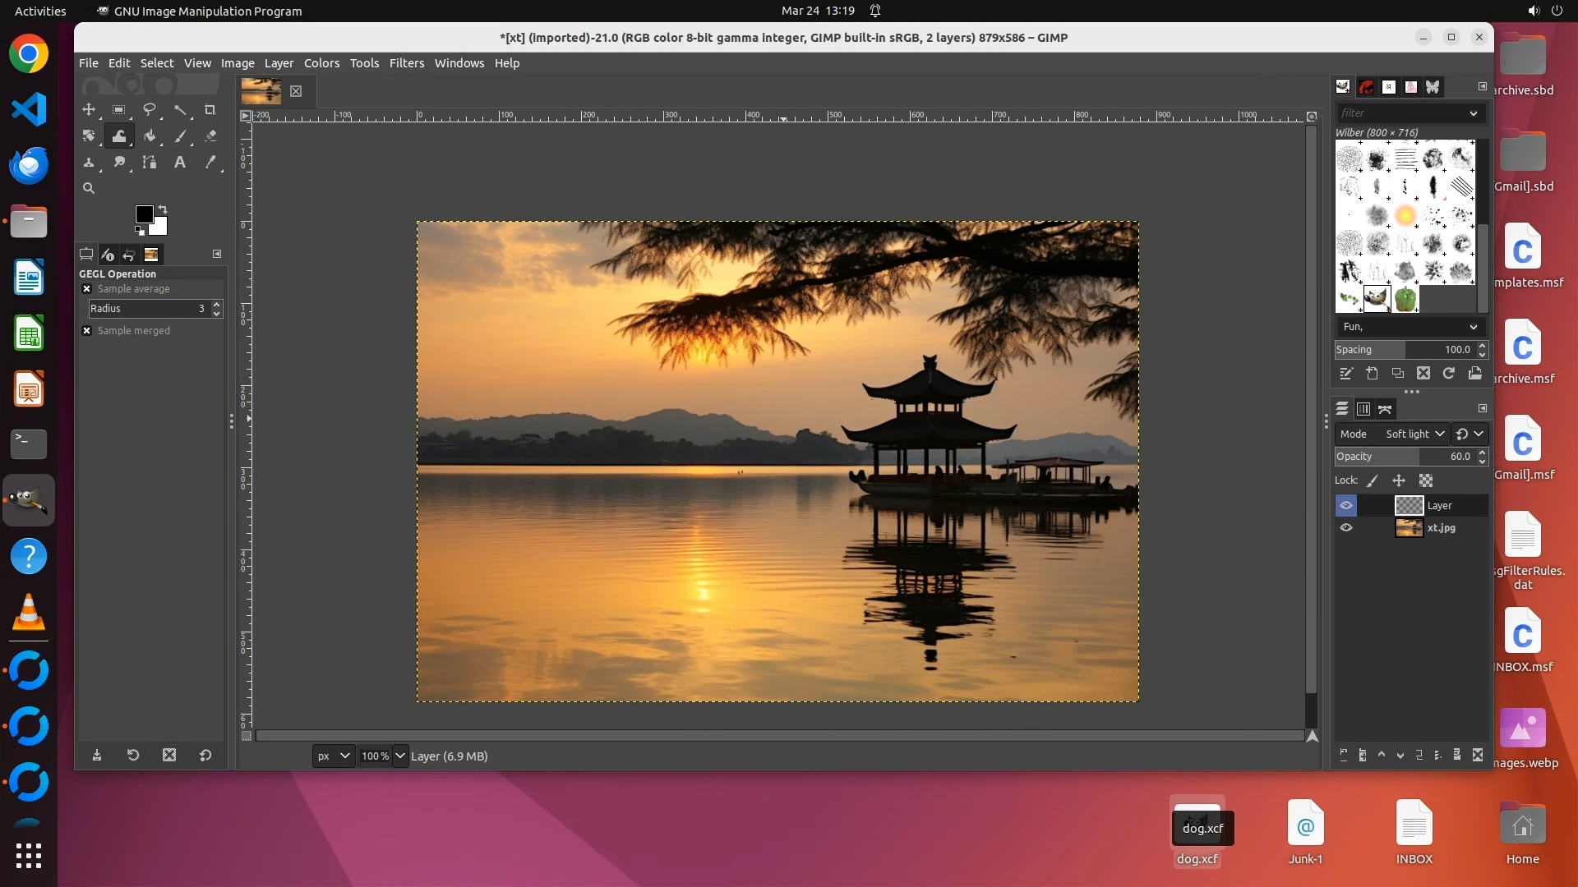Select the Zoom magnifier tool
This screenshot has height=887, width=1578.
pyautogui.click(x=89, y=188)
